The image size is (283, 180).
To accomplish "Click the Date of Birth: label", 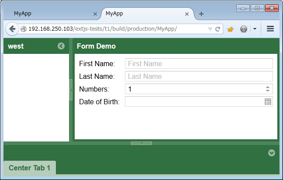I will pyautogui.click(x=99, y=102).
